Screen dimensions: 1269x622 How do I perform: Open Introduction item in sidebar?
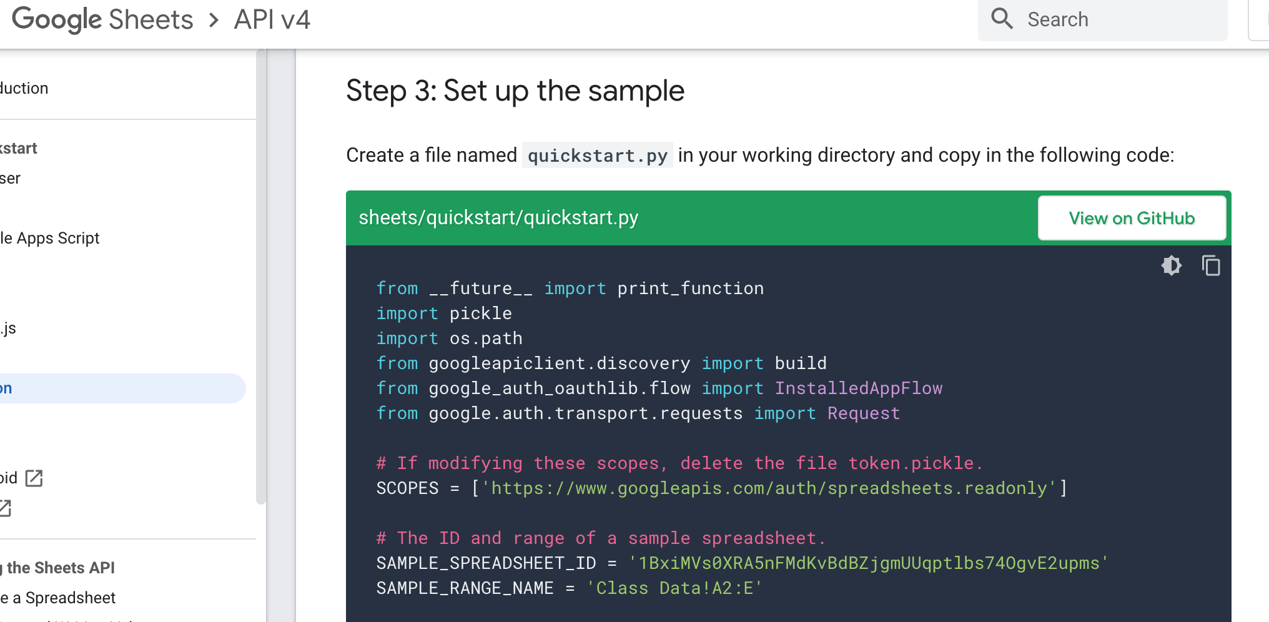(x=24, y=88)
